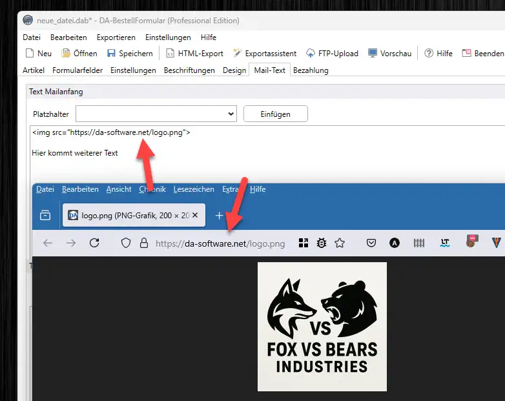
Task: Open Firefox Hilfe menu
Action: click(x=258, y=189)
